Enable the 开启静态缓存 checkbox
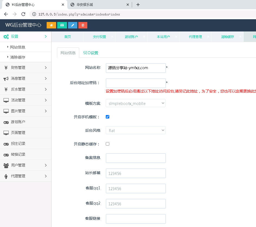 coord(107,144)
